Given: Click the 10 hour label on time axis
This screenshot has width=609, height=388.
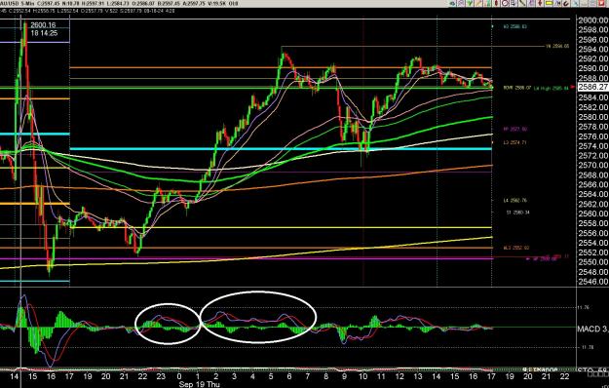Looking at the screenshot, I should (x=362, y=376).
